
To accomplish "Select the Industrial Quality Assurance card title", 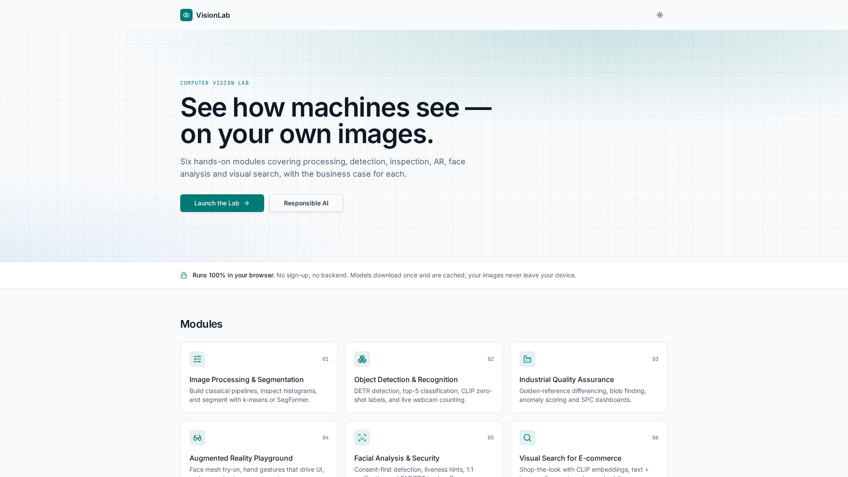I will click(x=567, y=379).
